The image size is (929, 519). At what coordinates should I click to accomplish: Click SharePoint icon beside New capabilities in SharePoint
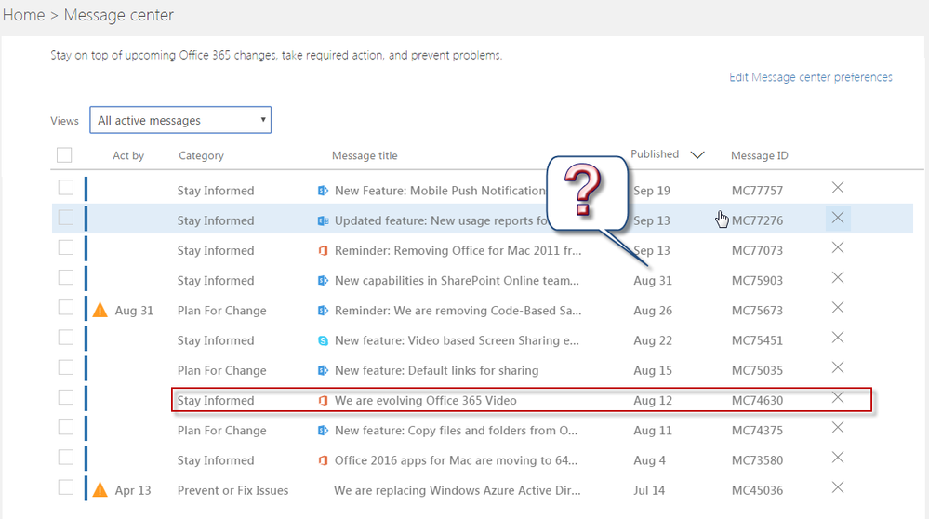click(323, 280)
